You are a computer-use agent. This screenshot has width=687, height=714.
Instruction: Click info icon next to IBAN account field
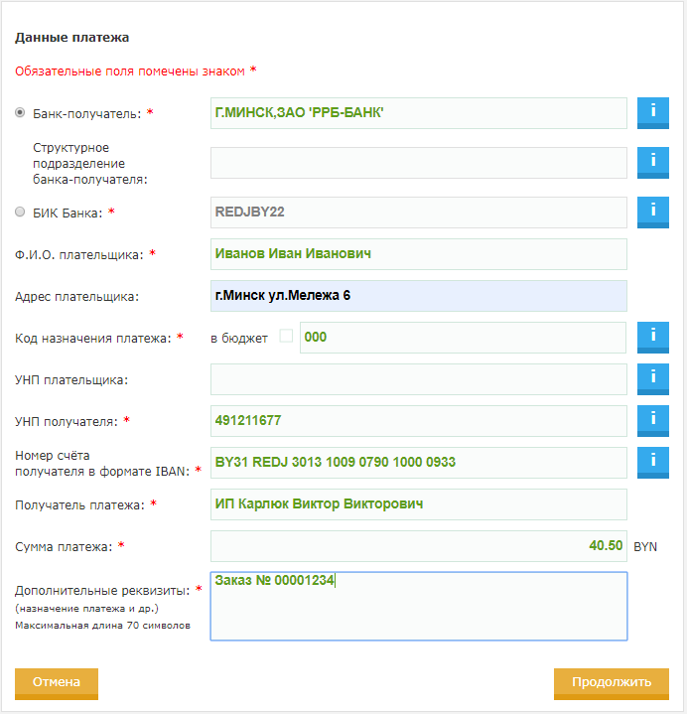click(x=652, y=462)
